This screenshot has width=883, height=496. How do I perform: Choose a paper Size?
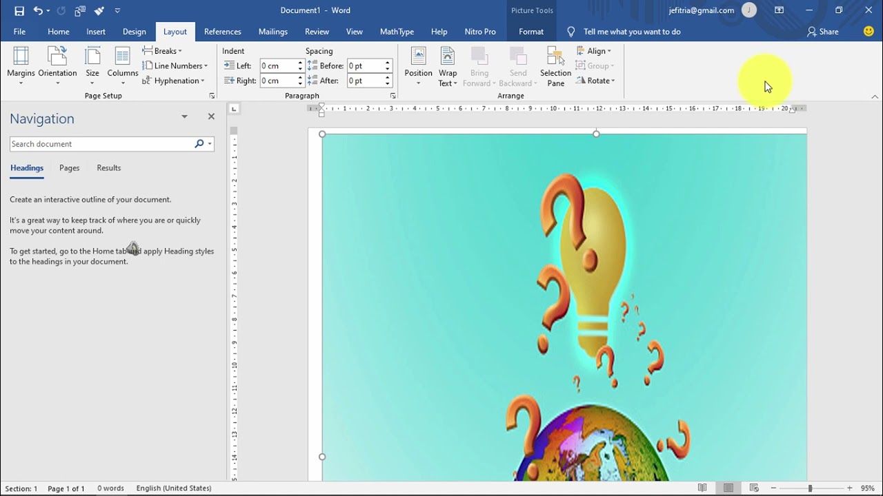point(92,65)
